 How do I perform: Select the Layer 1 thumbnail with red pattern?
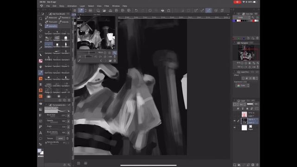point(245,114)
